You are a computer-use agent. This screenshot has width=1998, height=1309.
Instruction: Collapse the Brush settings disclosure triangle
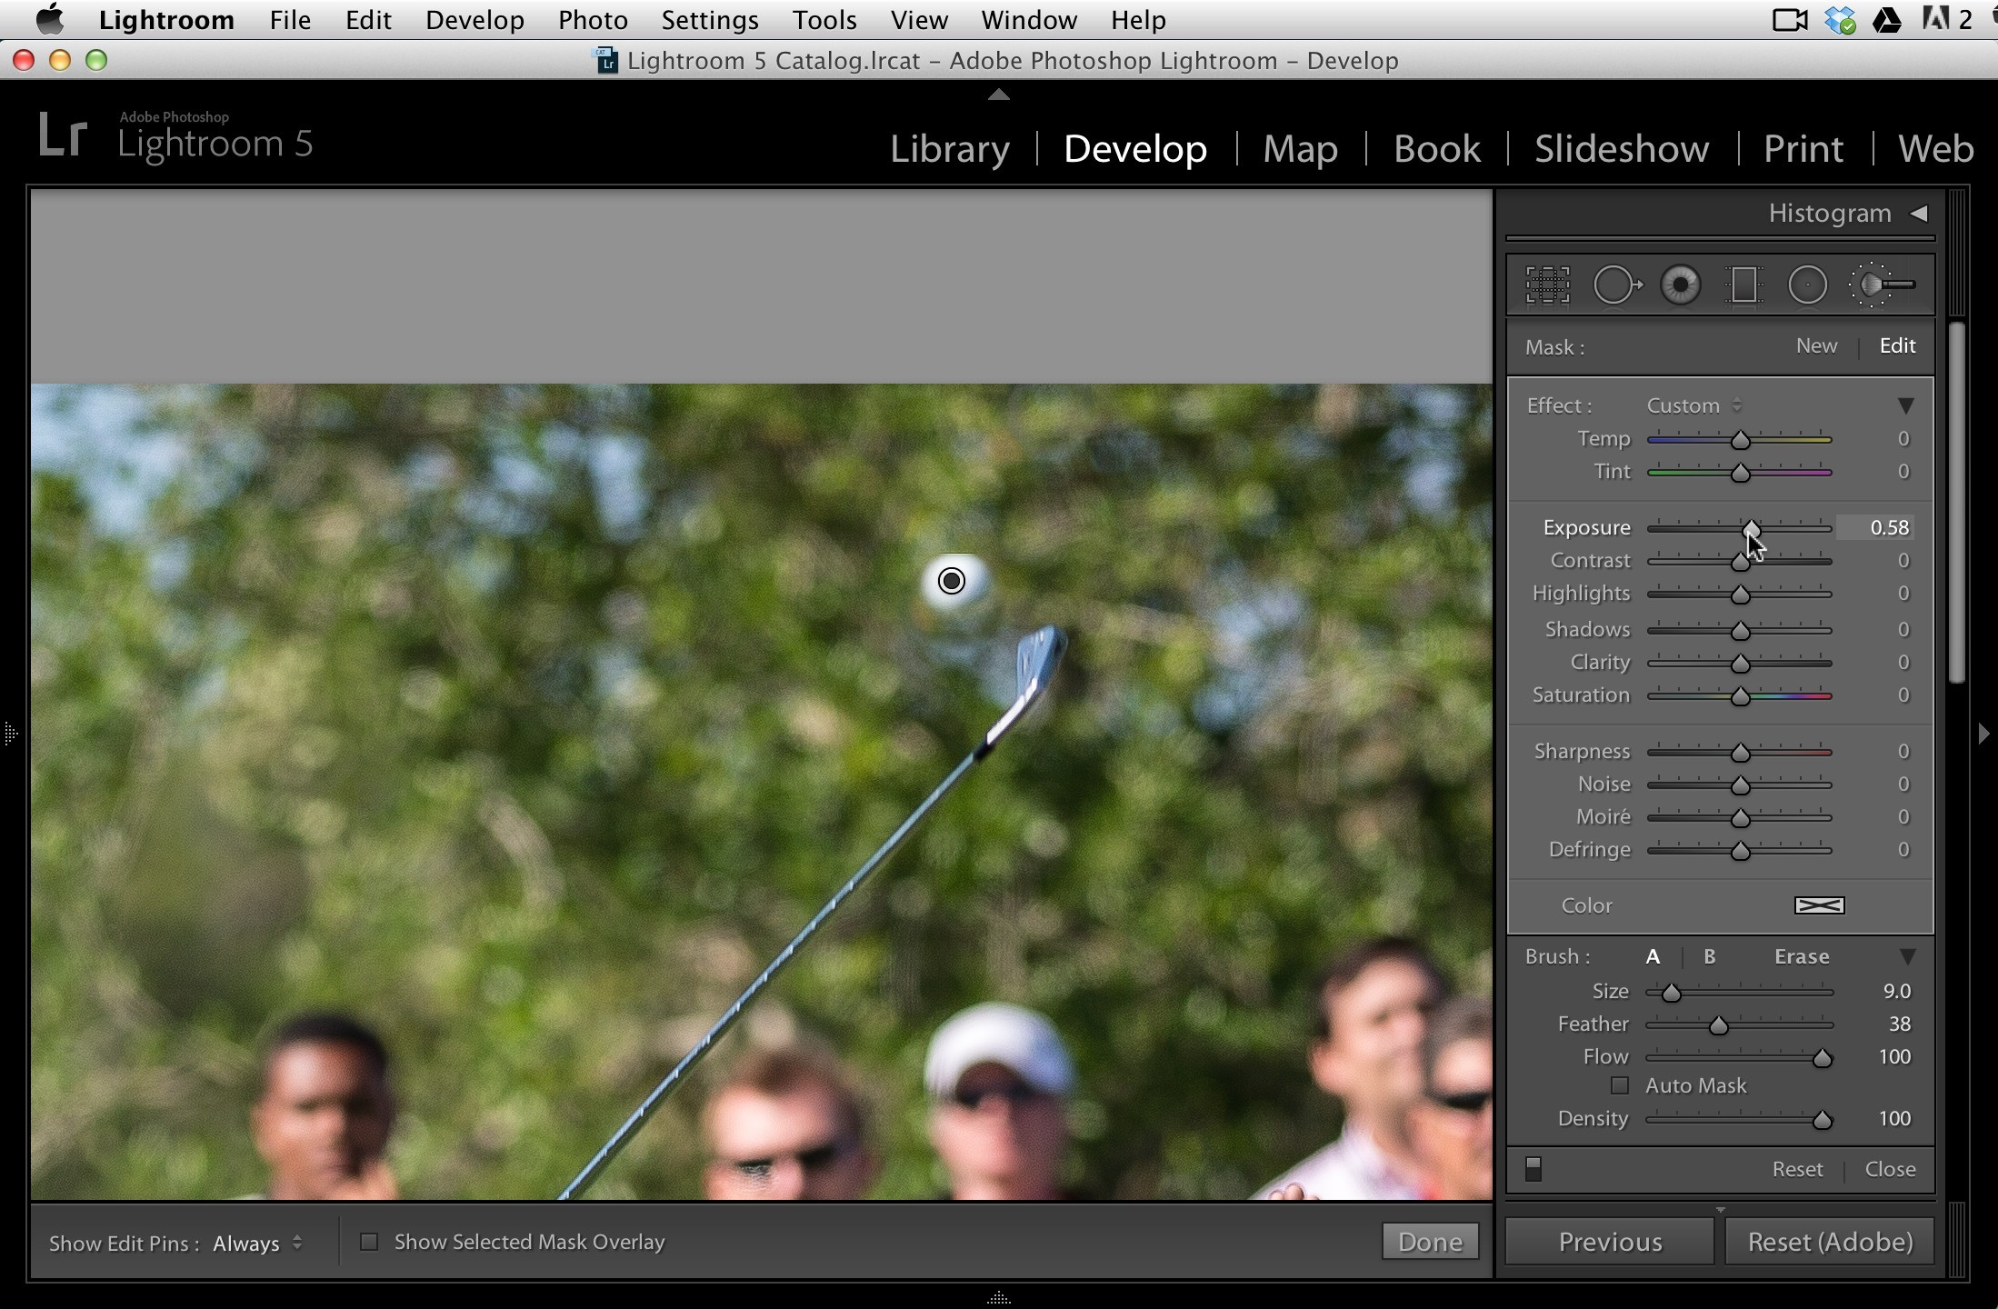point(1907,956)
